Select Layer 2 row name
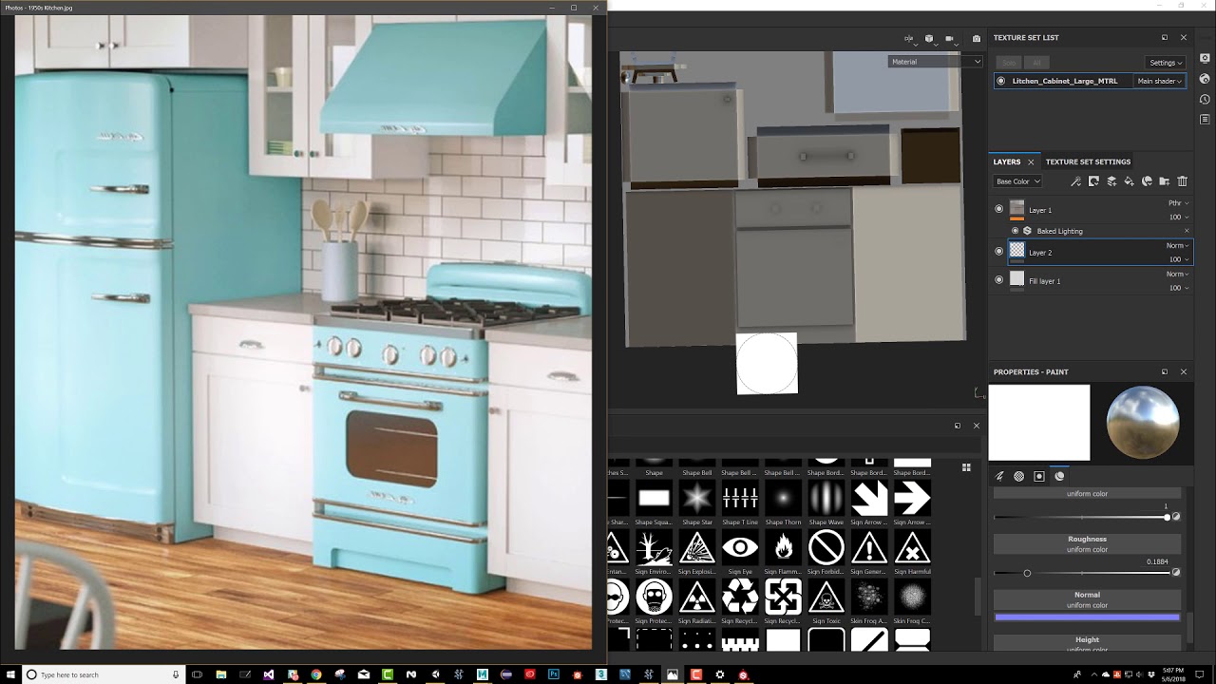Viewport: 1216px width, 684px height. tap(1040, 253)
